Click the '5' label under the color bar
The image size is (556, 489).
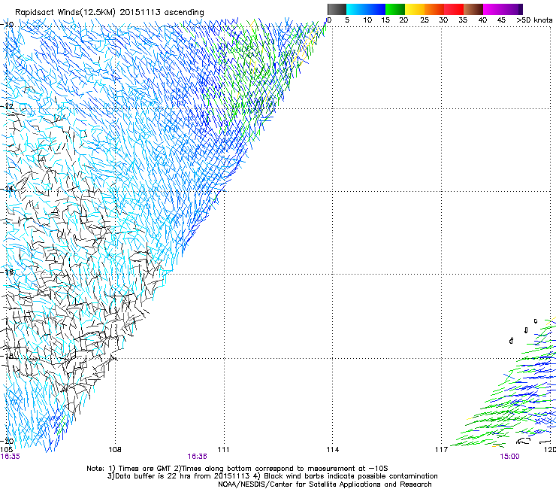coord(347,20)
